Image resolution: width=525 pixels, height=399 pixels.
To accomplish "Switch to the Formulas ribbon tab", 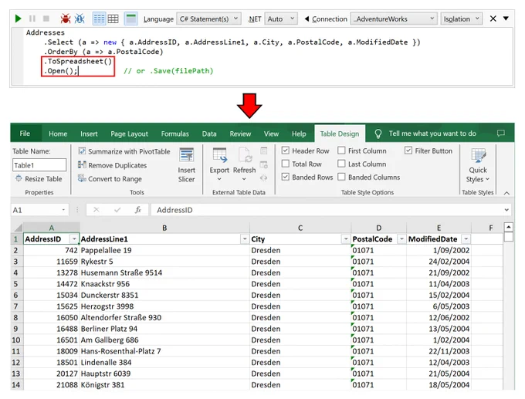I will (x=174, y=134).
